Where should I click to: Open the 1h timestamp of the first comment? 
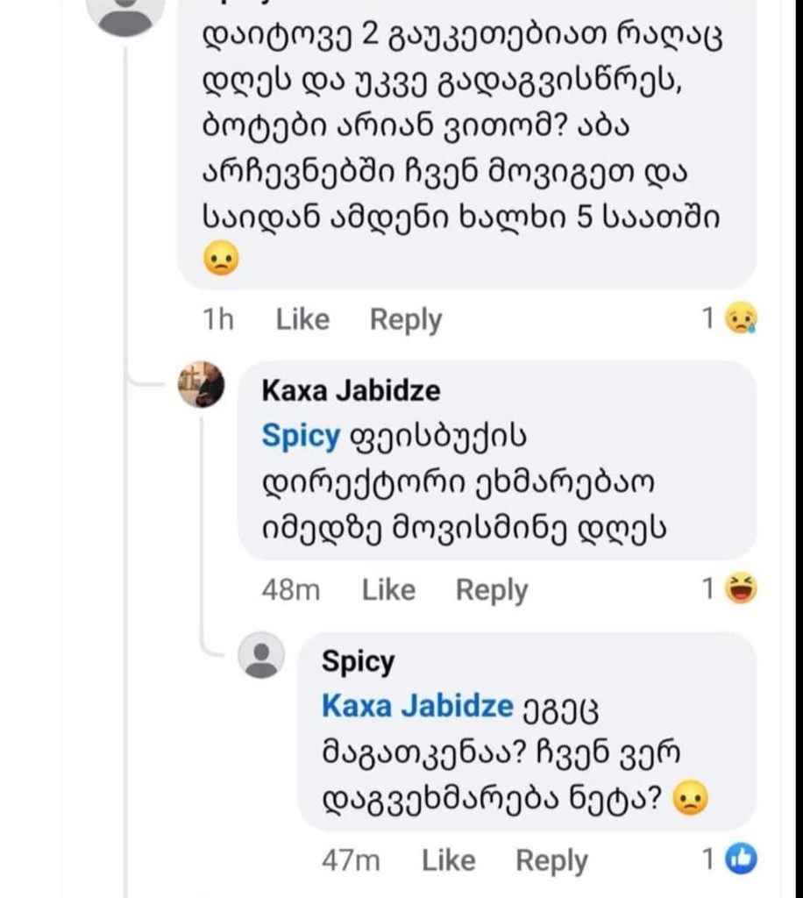(218, 318)
